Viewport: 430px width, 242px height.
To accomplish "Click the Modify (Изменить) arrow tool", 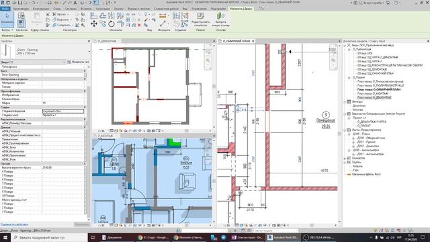I will tap(7, 19).
